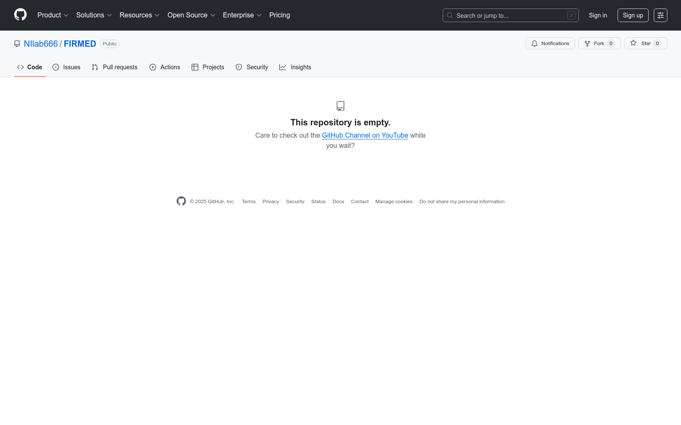
Task: Open the footer Terms link
Action: tap(249, 201)
